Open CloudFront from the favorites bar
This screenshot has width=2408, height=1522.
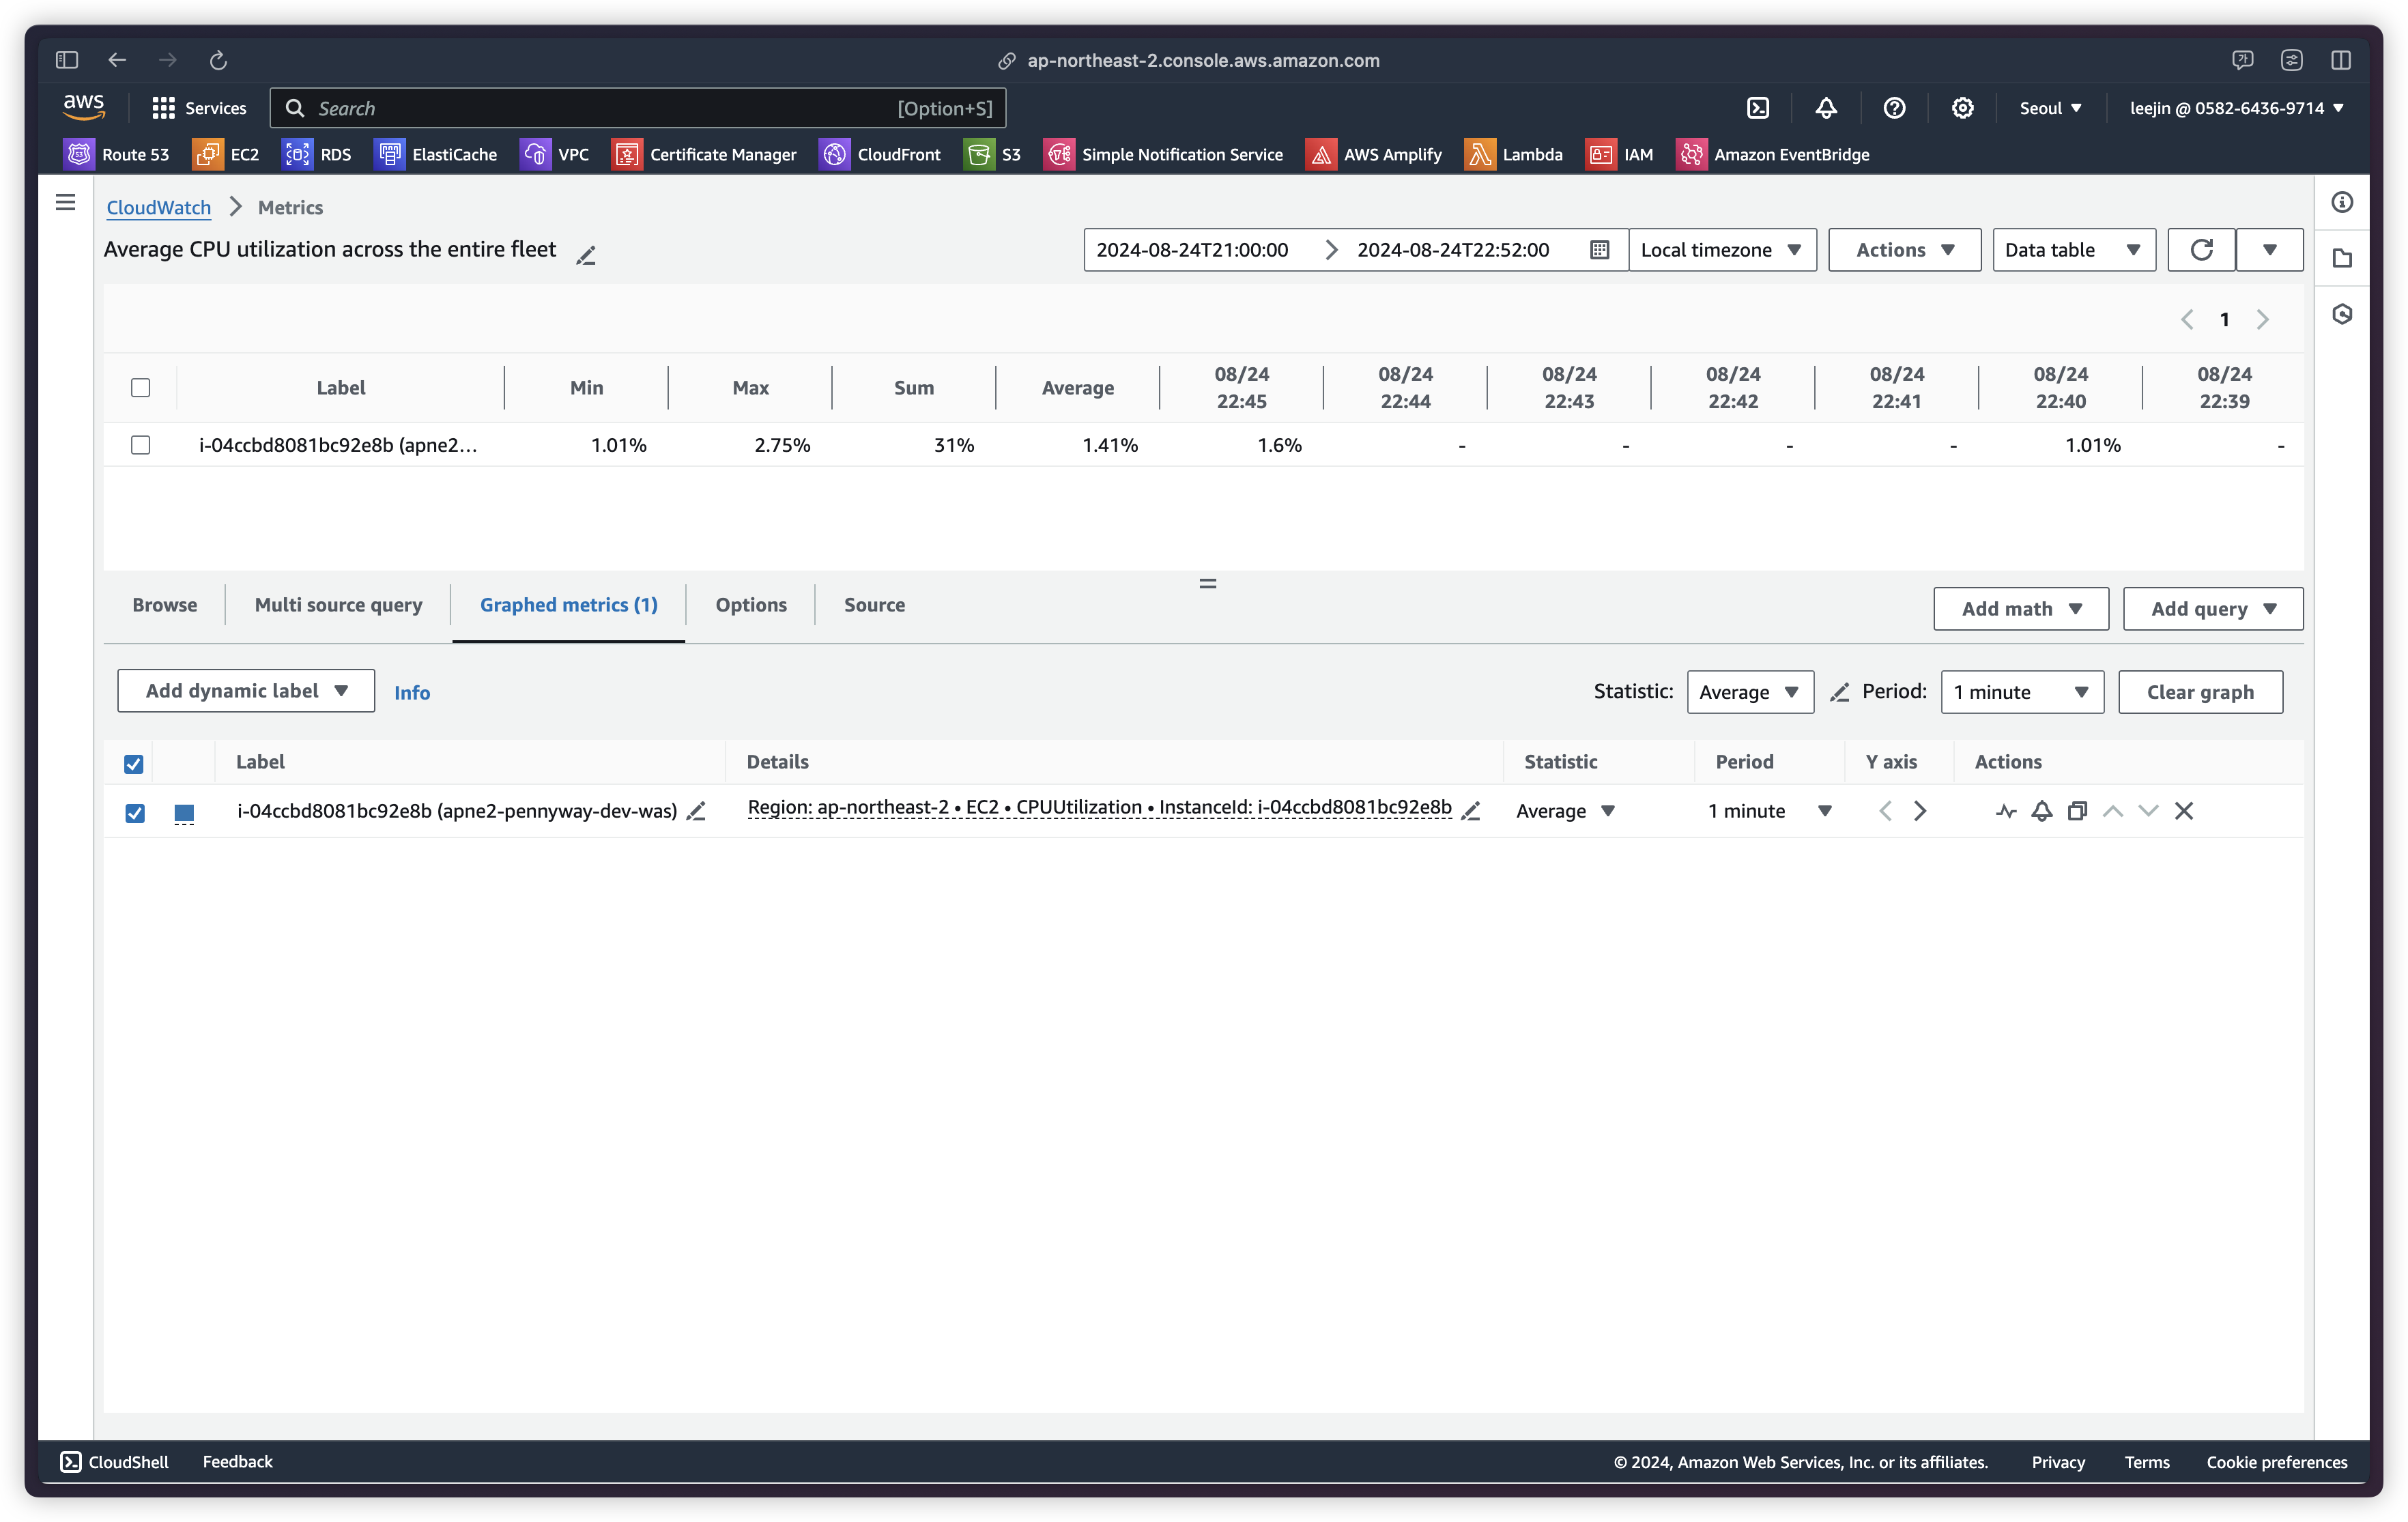click(x=880, y=154)
